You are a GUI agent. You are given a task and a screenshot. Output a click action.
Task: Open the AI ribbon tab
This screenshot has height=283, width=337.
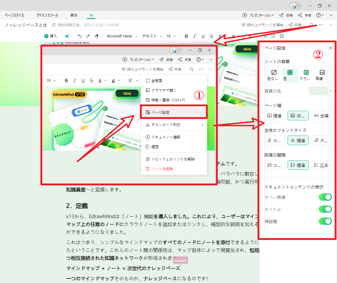[x=91, y=15]
